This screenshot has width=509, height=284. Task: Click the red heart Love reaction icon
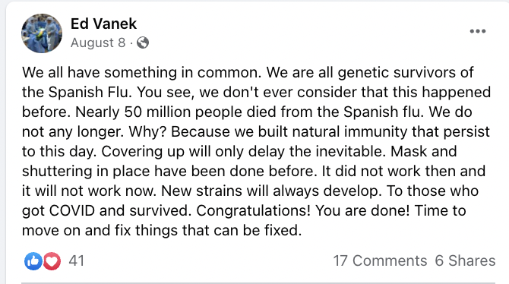point(52,261)
